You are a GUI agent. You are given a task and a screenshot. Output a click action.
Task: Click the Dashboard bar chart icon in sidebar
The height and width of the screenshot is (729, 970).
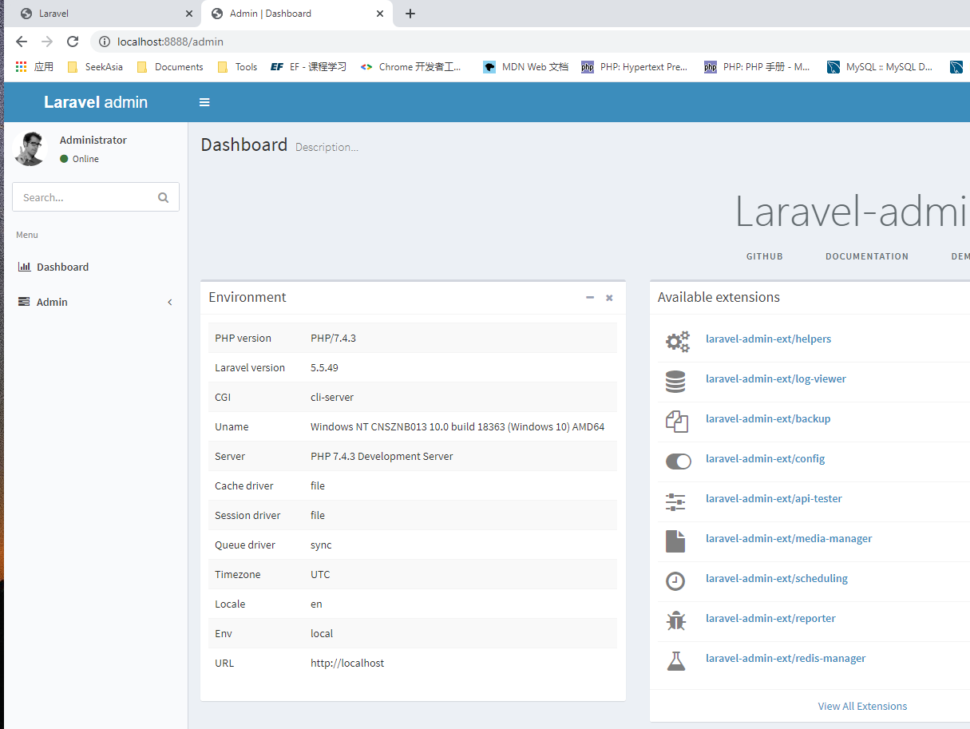click(x=24, y=267)
